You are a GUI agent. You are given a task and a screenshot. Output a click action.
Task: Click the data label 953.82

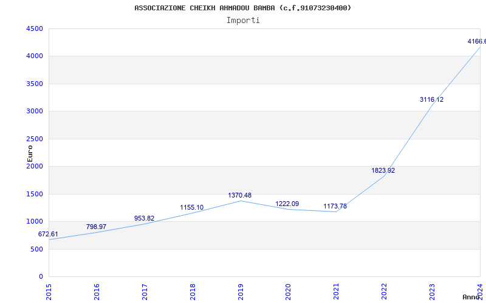(x=144, y=218)
